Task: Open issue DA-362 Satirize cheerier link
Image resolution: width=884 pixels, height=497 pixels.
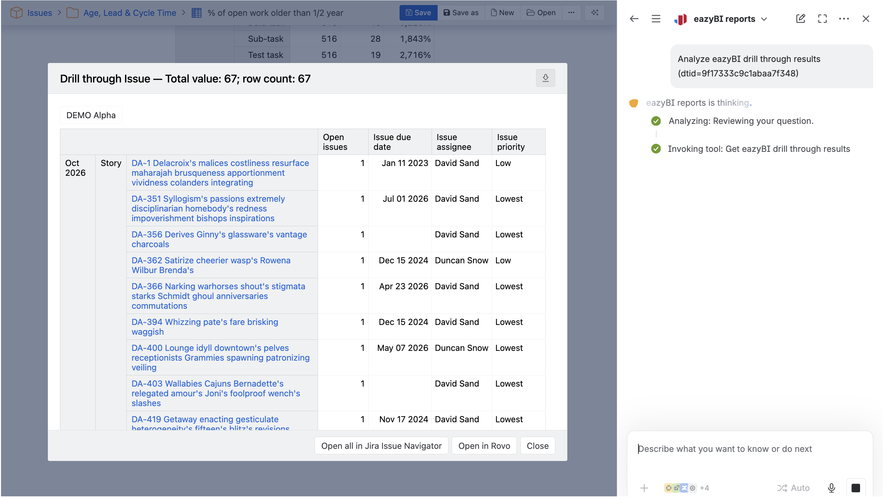Action: tap(211, 265)
